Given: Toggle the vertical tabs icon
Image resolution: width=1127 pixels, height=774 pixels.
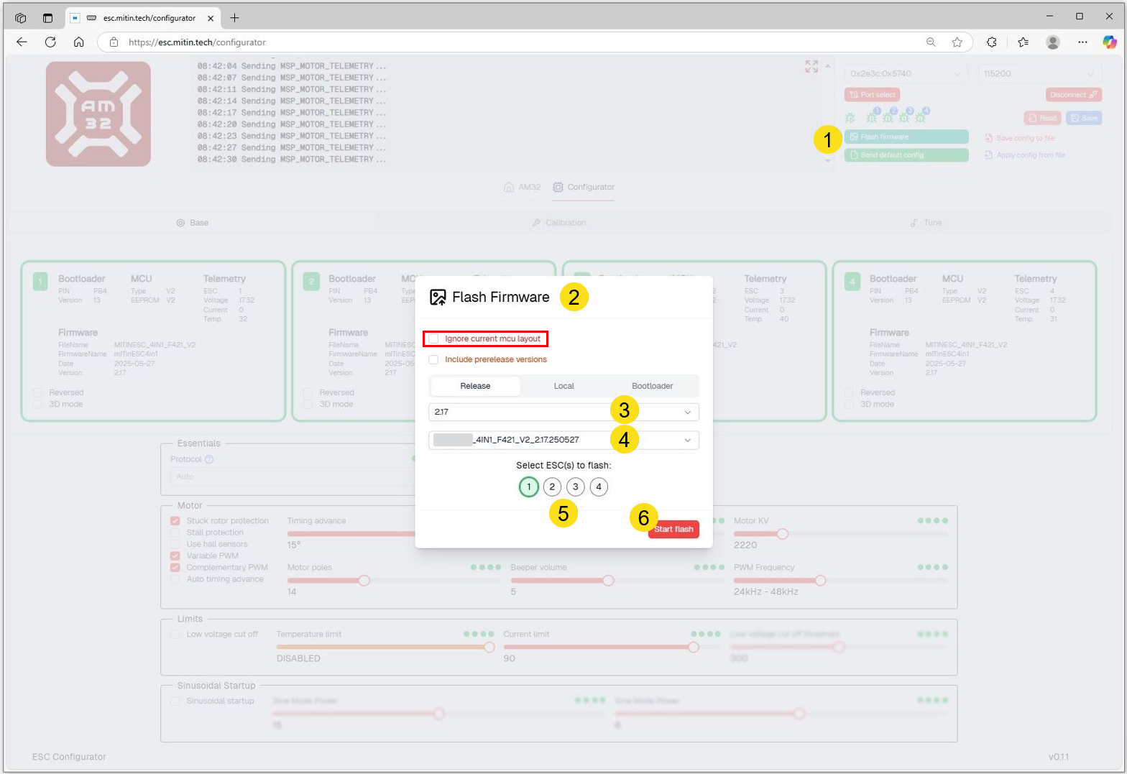Looking at the screenshot, I should (x=47, y=18).
